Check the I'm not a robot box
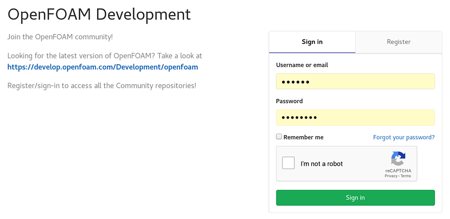Image resolution: width=450 pixels, height=219 pixels. pos(288,163)
